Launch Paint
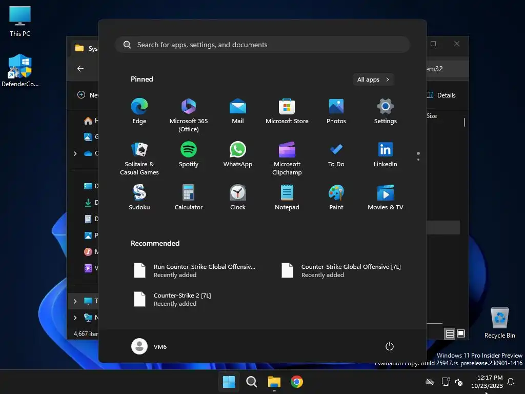Image resolution: width=525 pixels, height=394 pixels. click(x=336, y=198)
